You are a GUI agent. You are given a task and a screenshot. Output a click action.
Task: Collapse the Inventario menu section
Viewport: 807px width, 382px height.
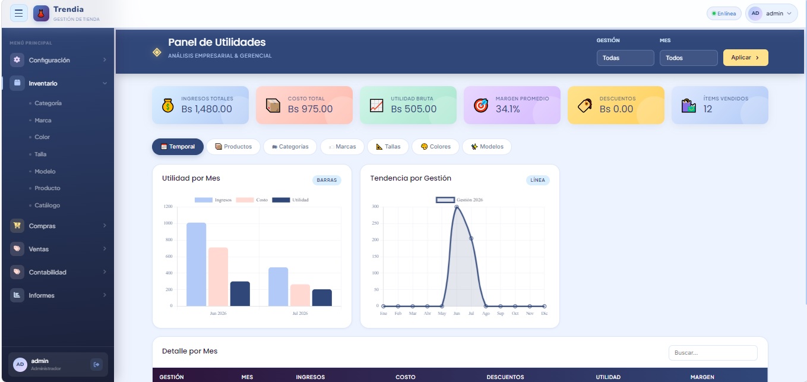[x=58, y=83]
